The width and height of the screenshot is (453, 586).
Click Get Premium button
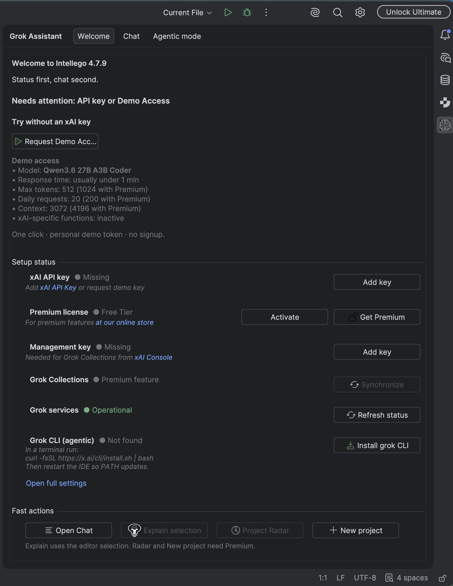[377, 317]
